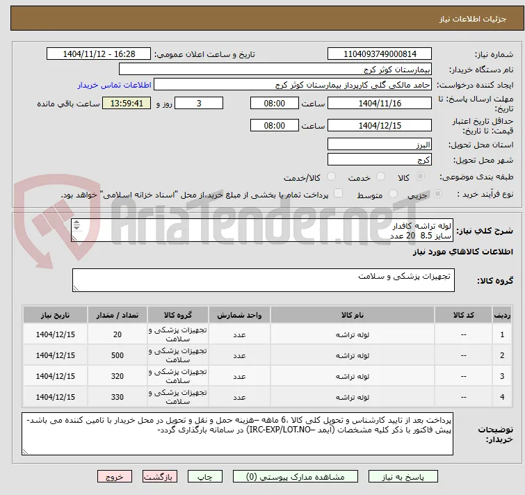Image resolution: width=525 pixels, height=495 pixels.
Task: Click لوله تراشه in row 3
Action: coord(353,376)
